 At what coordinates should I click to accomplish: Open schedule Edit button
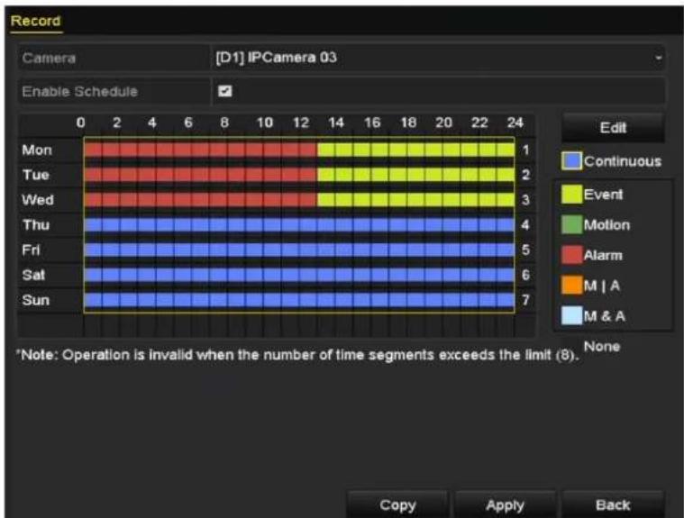click(x=613, y=128)
